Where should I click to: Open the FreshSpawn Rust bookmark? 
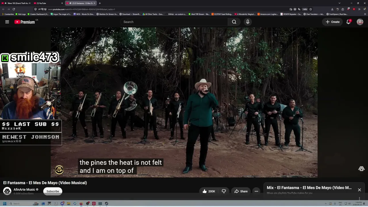tap(337, 14)
